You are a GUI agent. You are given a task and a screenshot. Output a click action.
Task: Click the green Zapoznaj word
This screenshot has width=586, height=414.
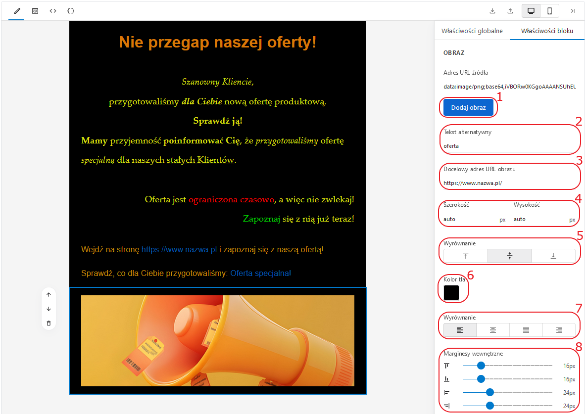click(261, 219)
